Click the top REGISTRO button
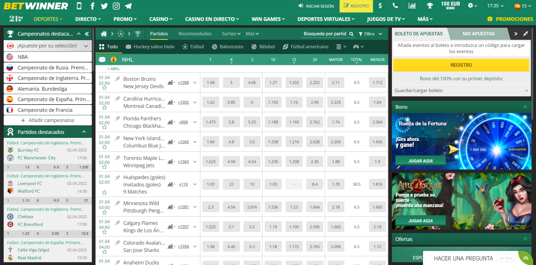Image resolution: width=536 pixels, height=265 pixels. [356, 6]
